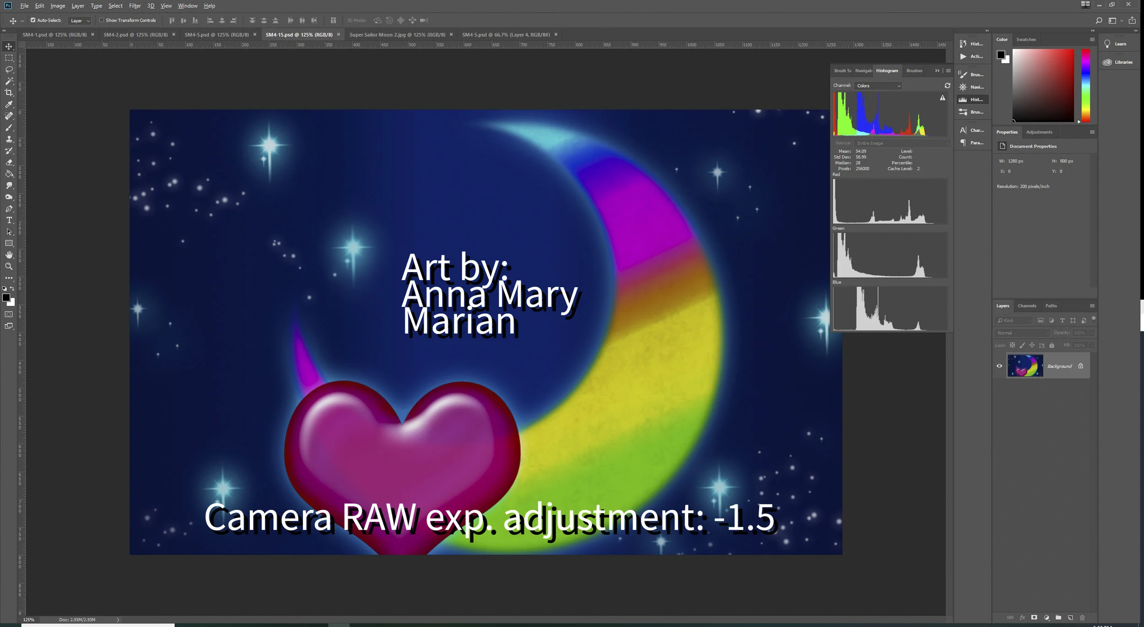
Task: Select the Horizontal Type tool
Action: [x=9, y=220]
